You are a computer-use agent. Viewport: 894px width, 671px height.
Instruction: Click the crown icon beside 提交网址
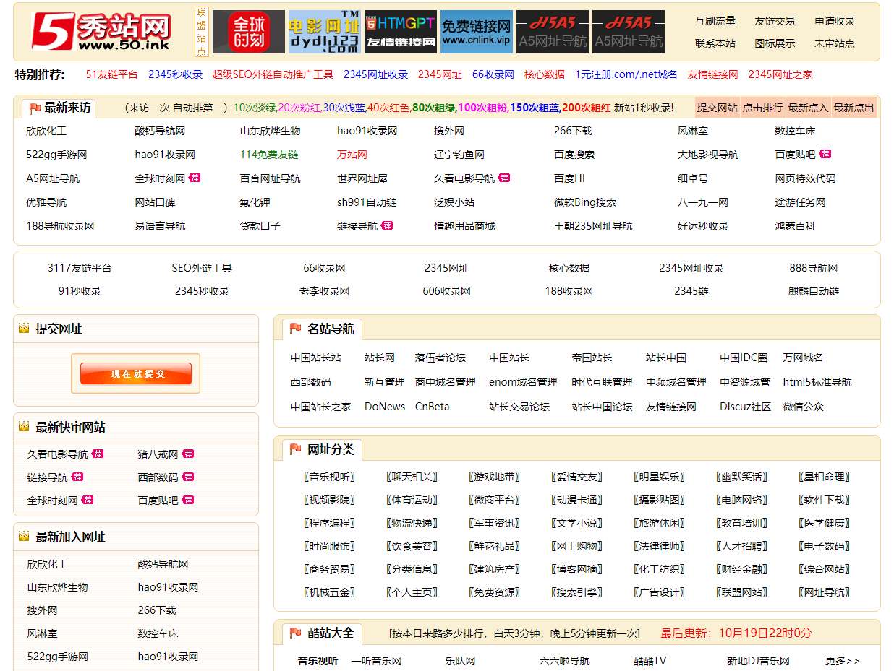(x=24, y=329)
